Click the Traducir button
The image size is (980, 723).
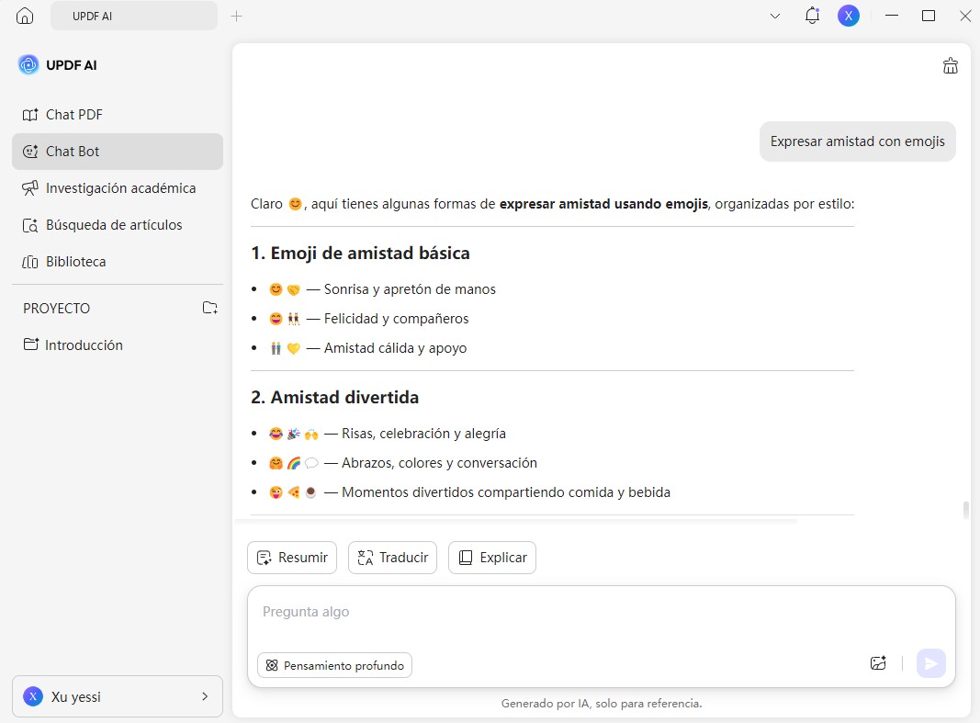point(392,558)
